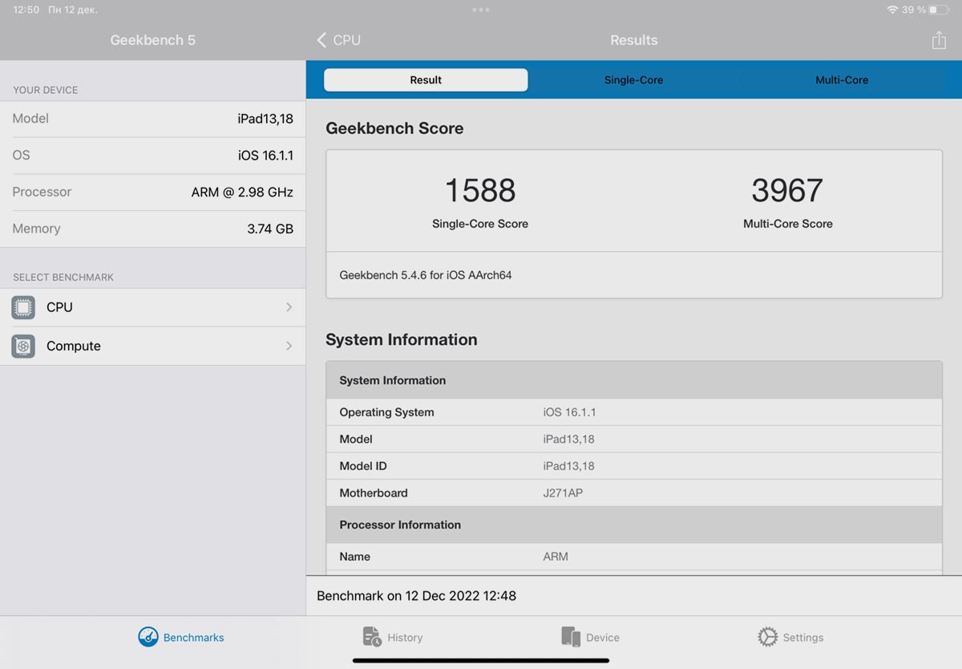Switch to the Multi-Core segment
The image size is (962, 669).
click(842, 80)
